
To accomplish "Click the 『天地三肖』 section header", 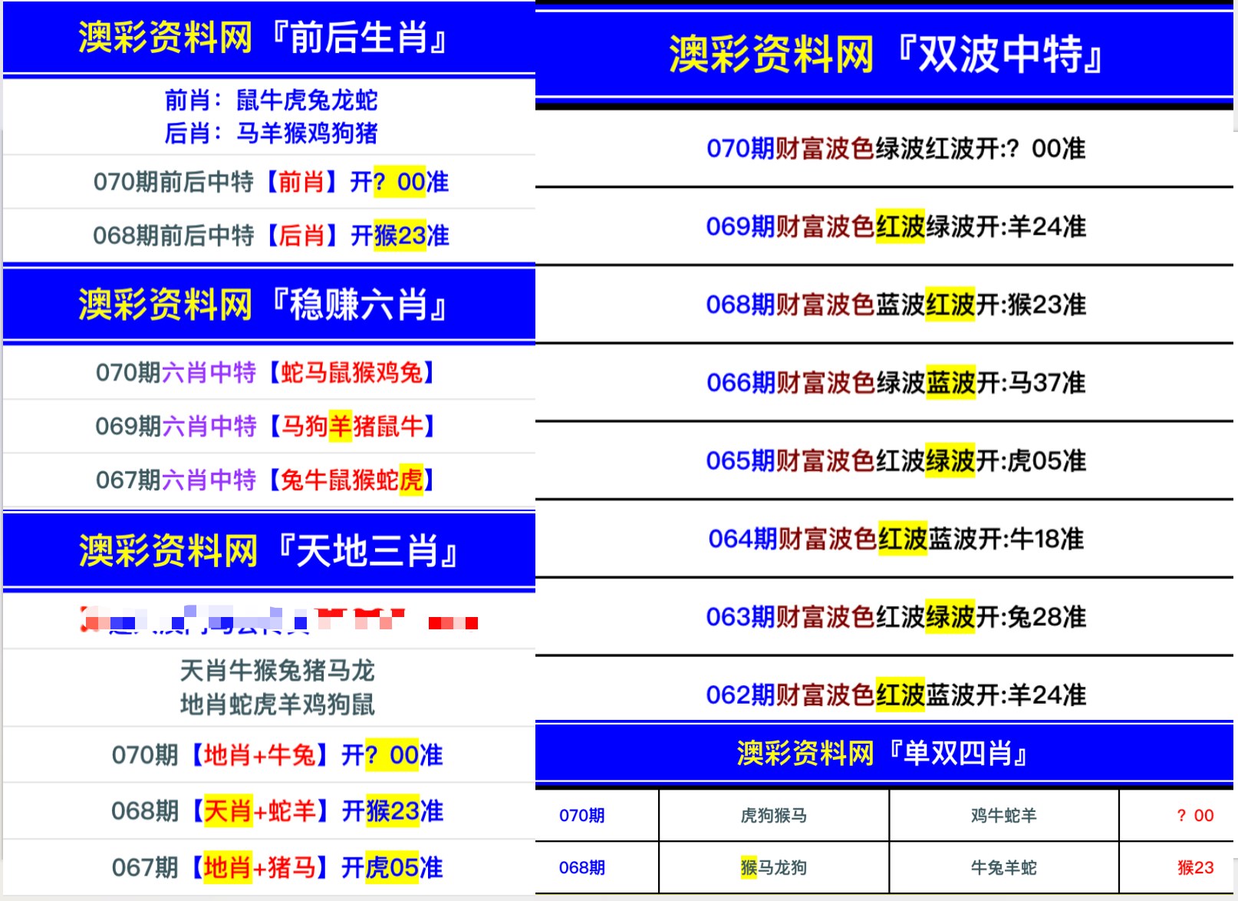I will tap(268, 551).
